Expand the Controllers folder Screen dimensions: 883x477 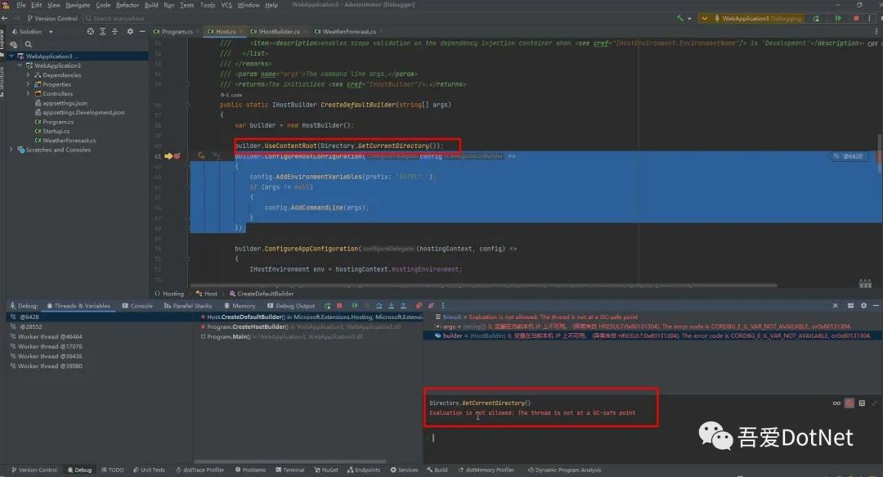coord(28,93)
